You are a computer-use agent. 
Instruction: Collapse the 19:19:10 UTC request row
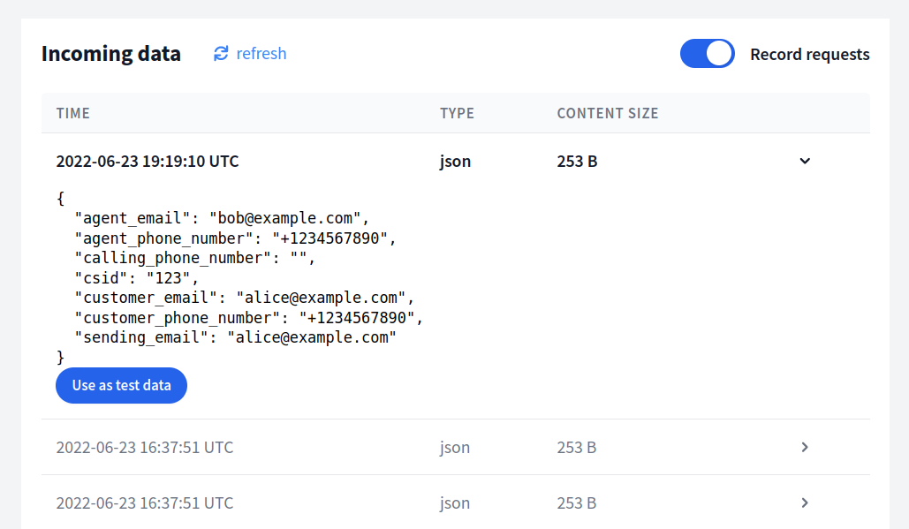point(805,162)
